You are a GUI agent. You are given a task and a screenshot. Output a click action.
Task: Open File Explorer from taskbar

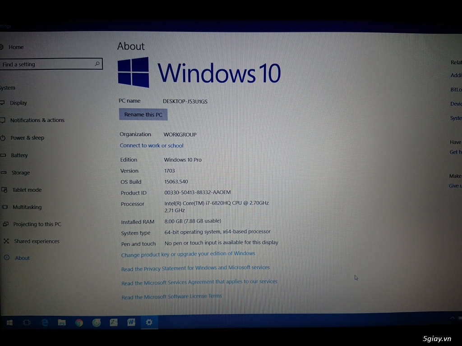[61, 323]
